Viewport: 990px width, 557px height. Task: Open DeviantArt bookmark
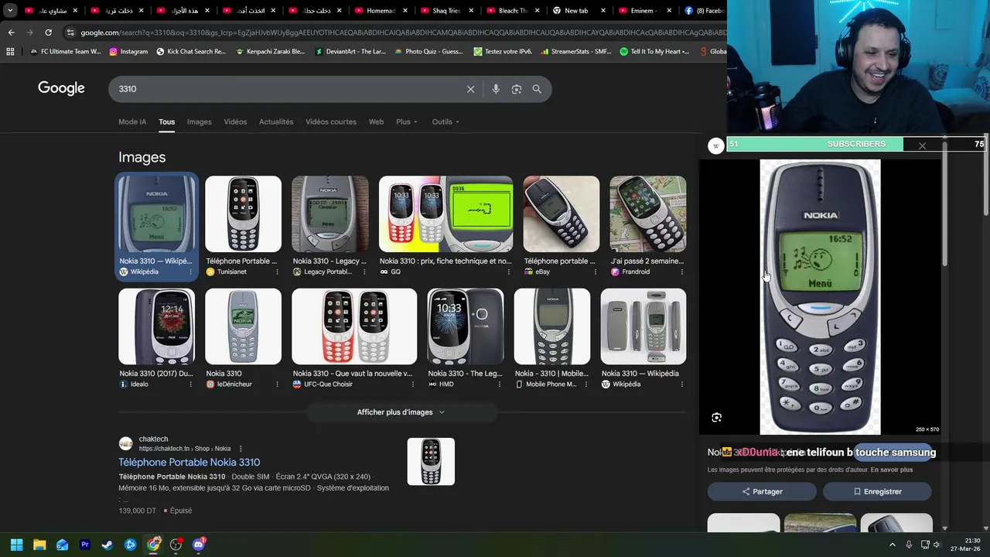pyautogui.click(x=350, y=52)
